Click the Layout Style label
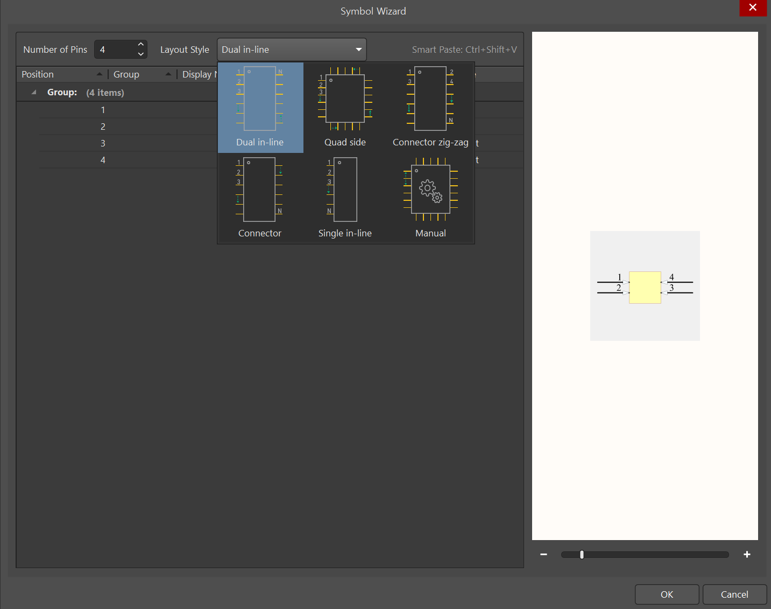 click(185, 50)
